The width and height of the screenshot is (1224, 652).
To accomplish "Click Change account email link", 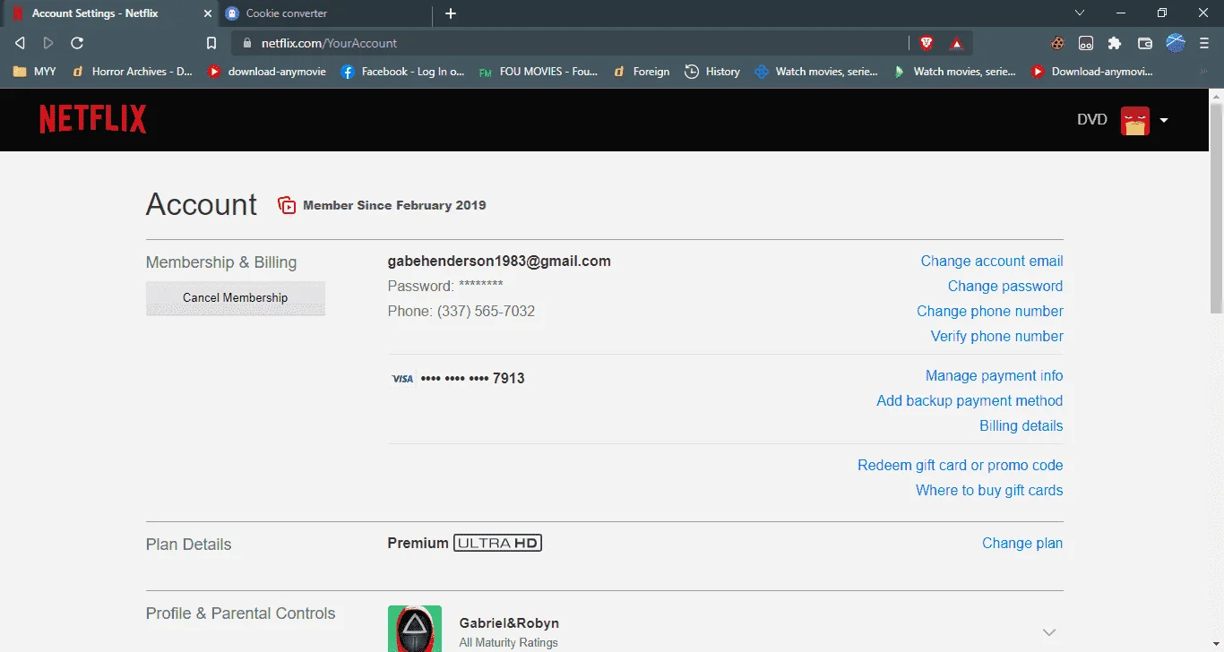I will coord(992,262).
